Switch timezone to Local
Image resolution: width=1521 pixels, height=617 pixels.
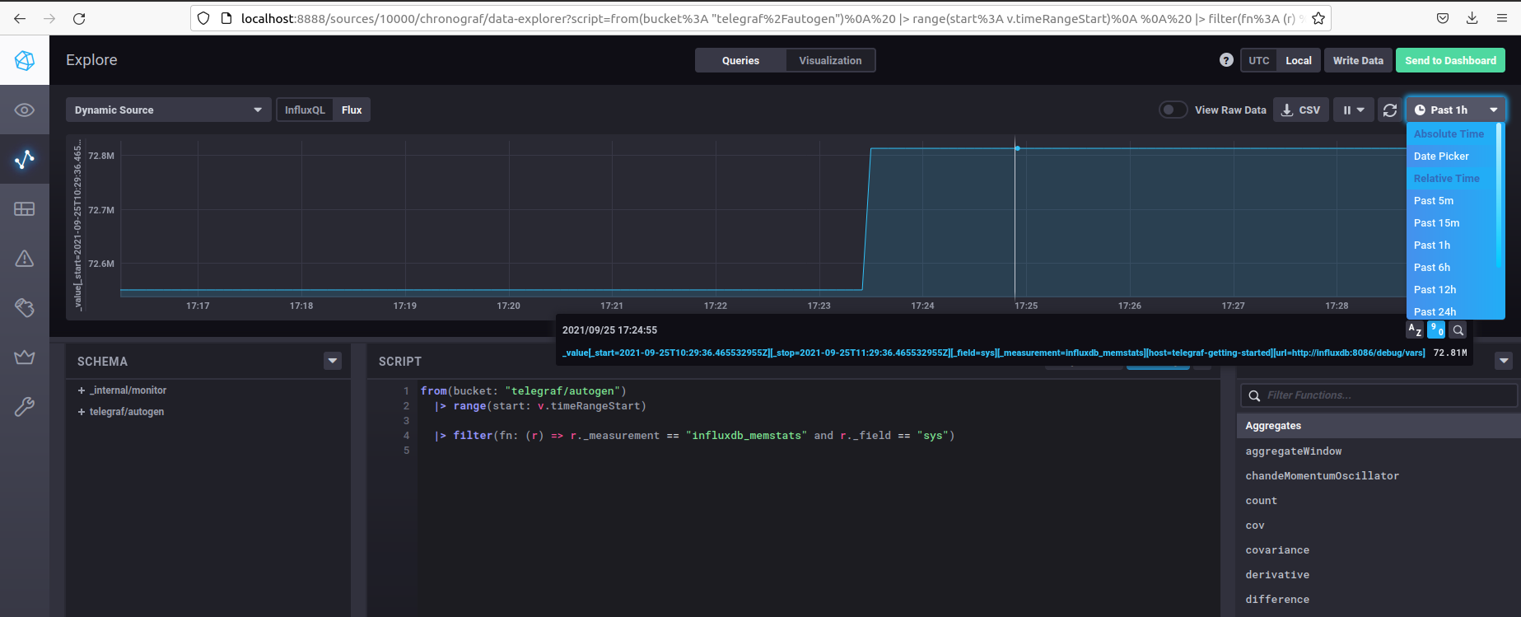1299,60
